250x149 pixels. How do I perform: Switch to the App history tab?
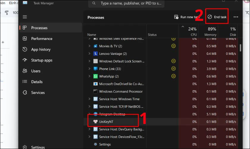(51, 49)
